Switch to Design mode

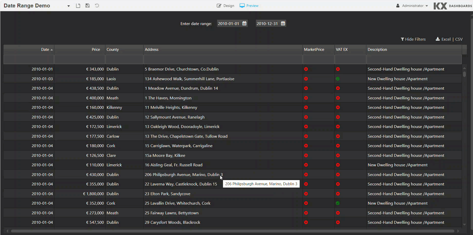[x=226, y=6]
